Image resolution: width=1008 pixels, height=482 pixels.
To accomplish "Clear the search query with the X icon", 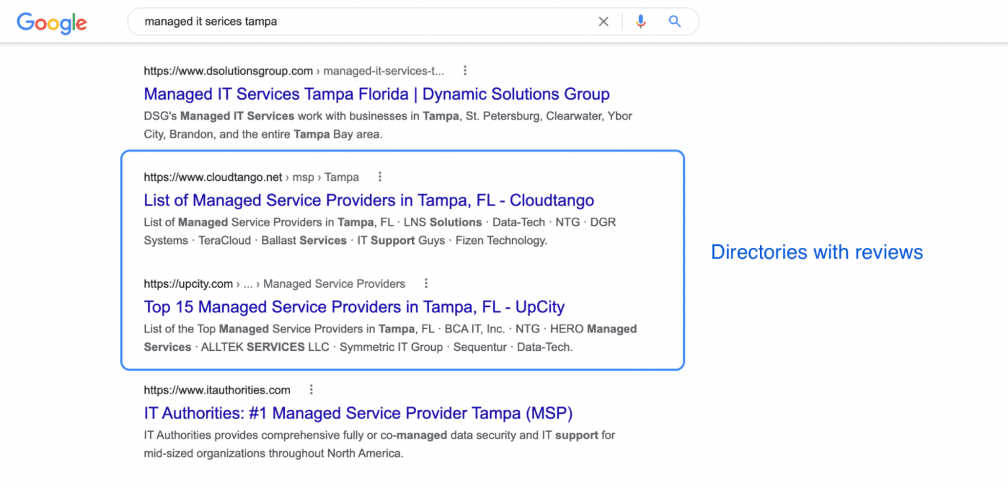I will pyautogui.click(x=603, y=21).
